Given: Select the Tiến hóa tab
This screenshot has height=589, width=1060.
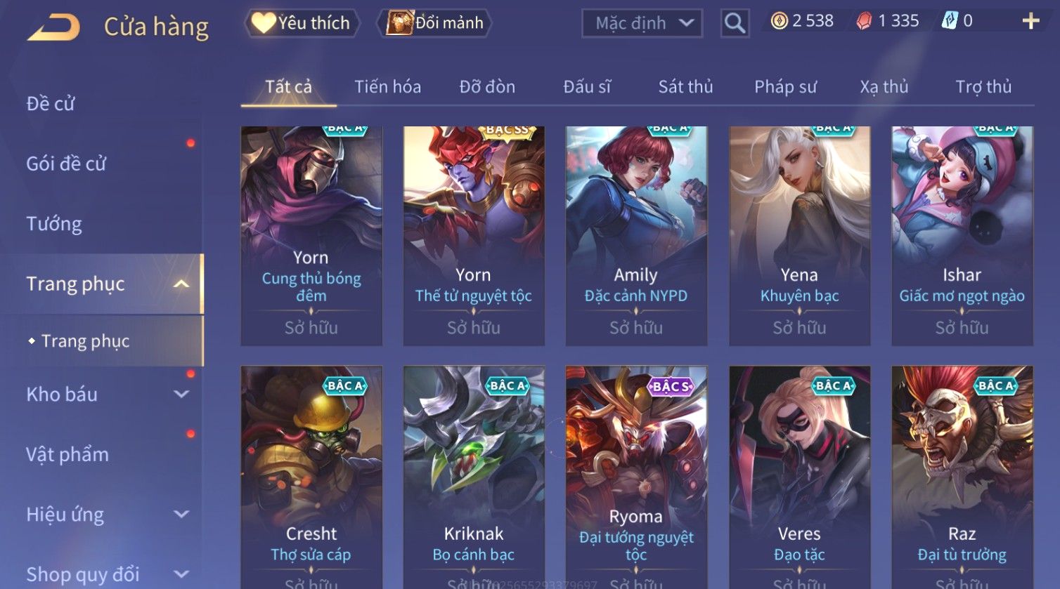Looking at the screenshot, I should click(387, 86).
